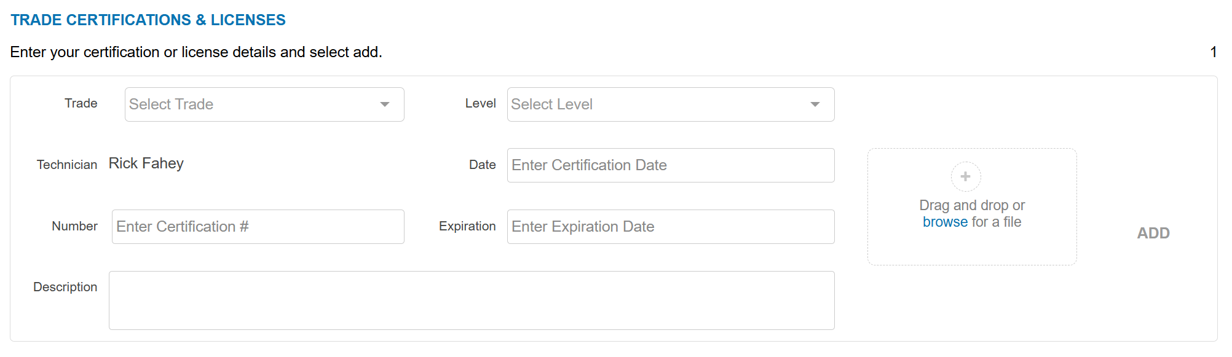Select the Enter Expiration Date field
Screen dimensions: 1232x357
pyautogui.click(x=670, y=227)
